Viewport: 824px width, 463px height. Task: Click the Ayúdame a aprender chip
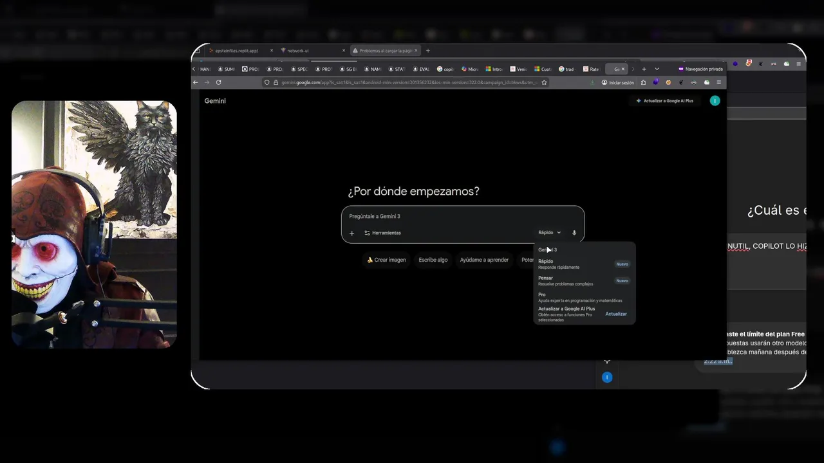(484, 260)
